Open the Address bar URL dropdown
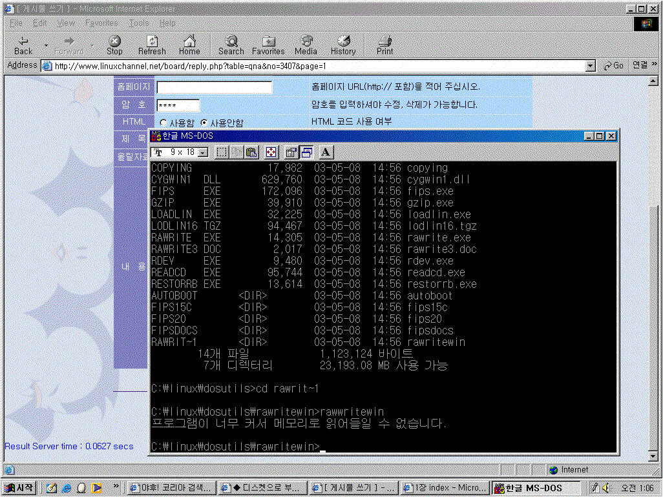Viewport: 663px width, 497px height. point(590,66)
